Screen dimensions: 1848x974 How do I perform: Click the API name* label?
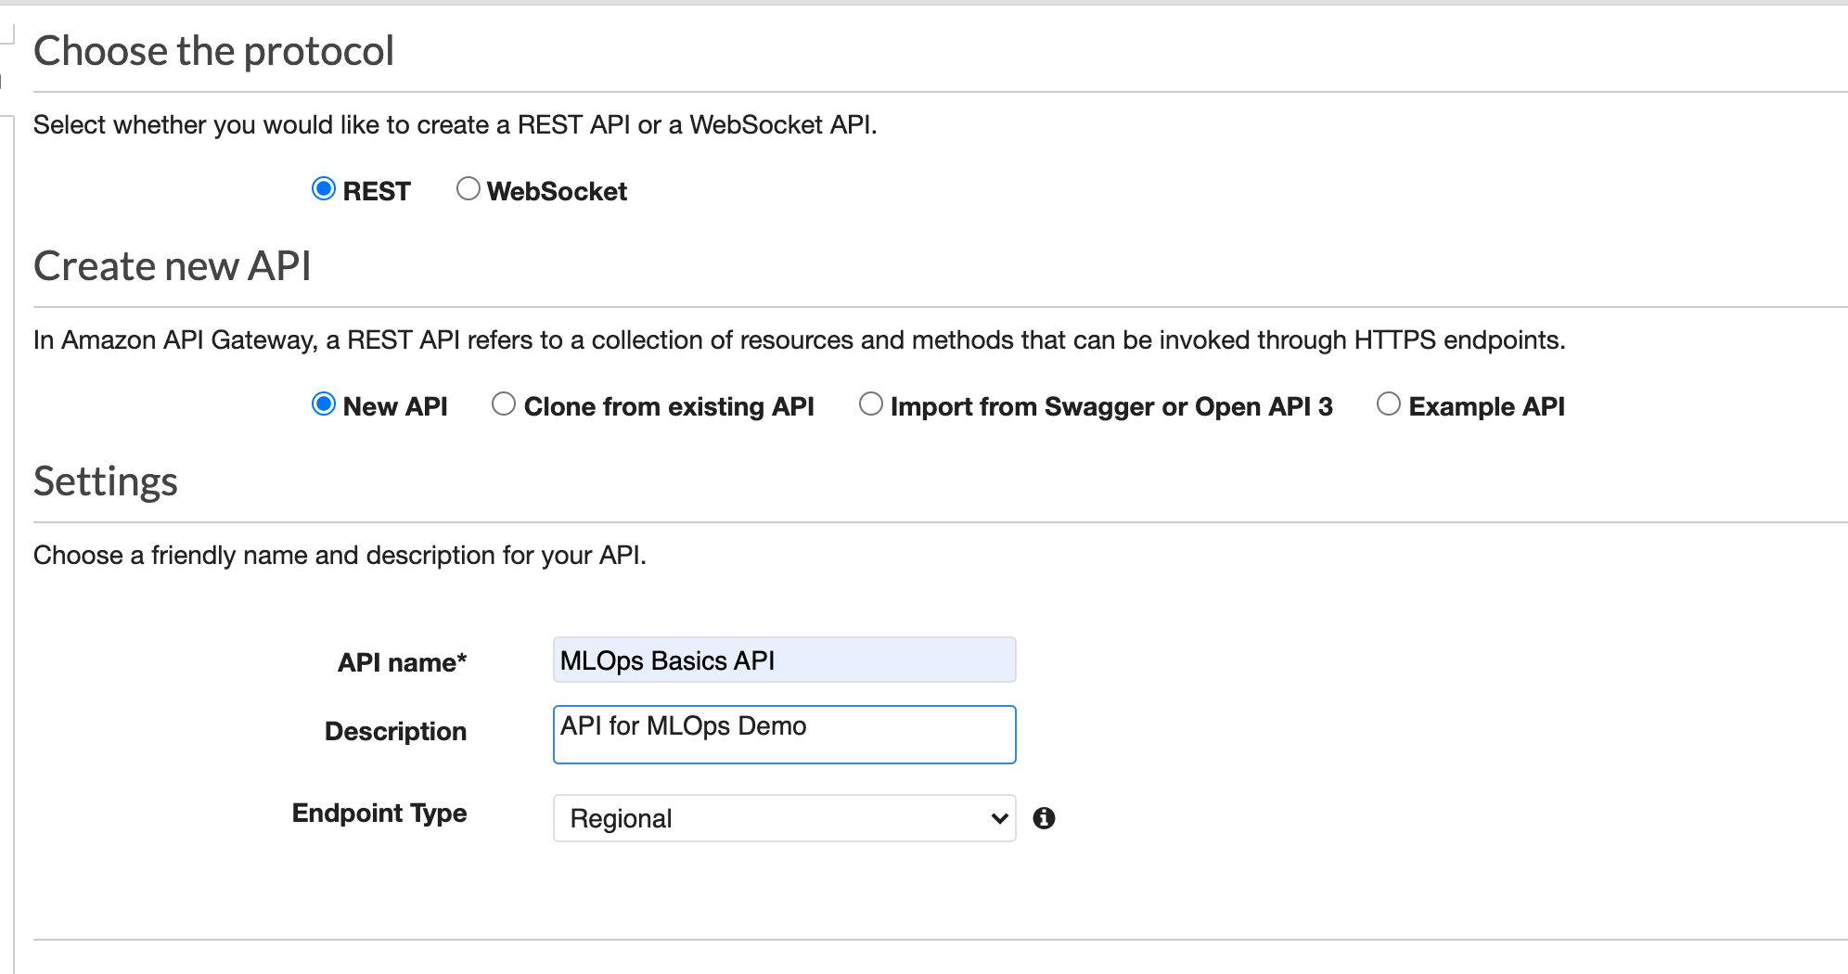coord(402,662)
